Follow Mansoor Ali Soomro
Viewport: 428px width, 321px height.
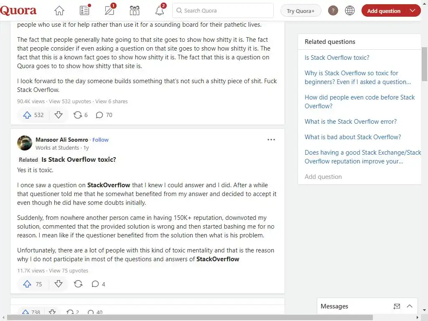coord(100,140)
